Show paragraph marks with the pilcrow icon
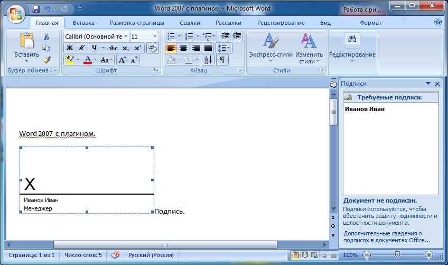The width and height of the screenshot is (448, 265). click(222, 60)
